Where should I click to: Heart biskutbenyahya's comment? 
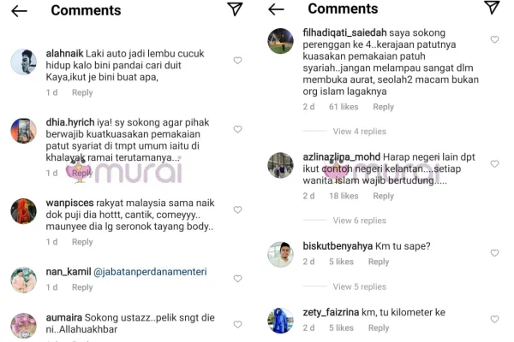tap(494, 253)
